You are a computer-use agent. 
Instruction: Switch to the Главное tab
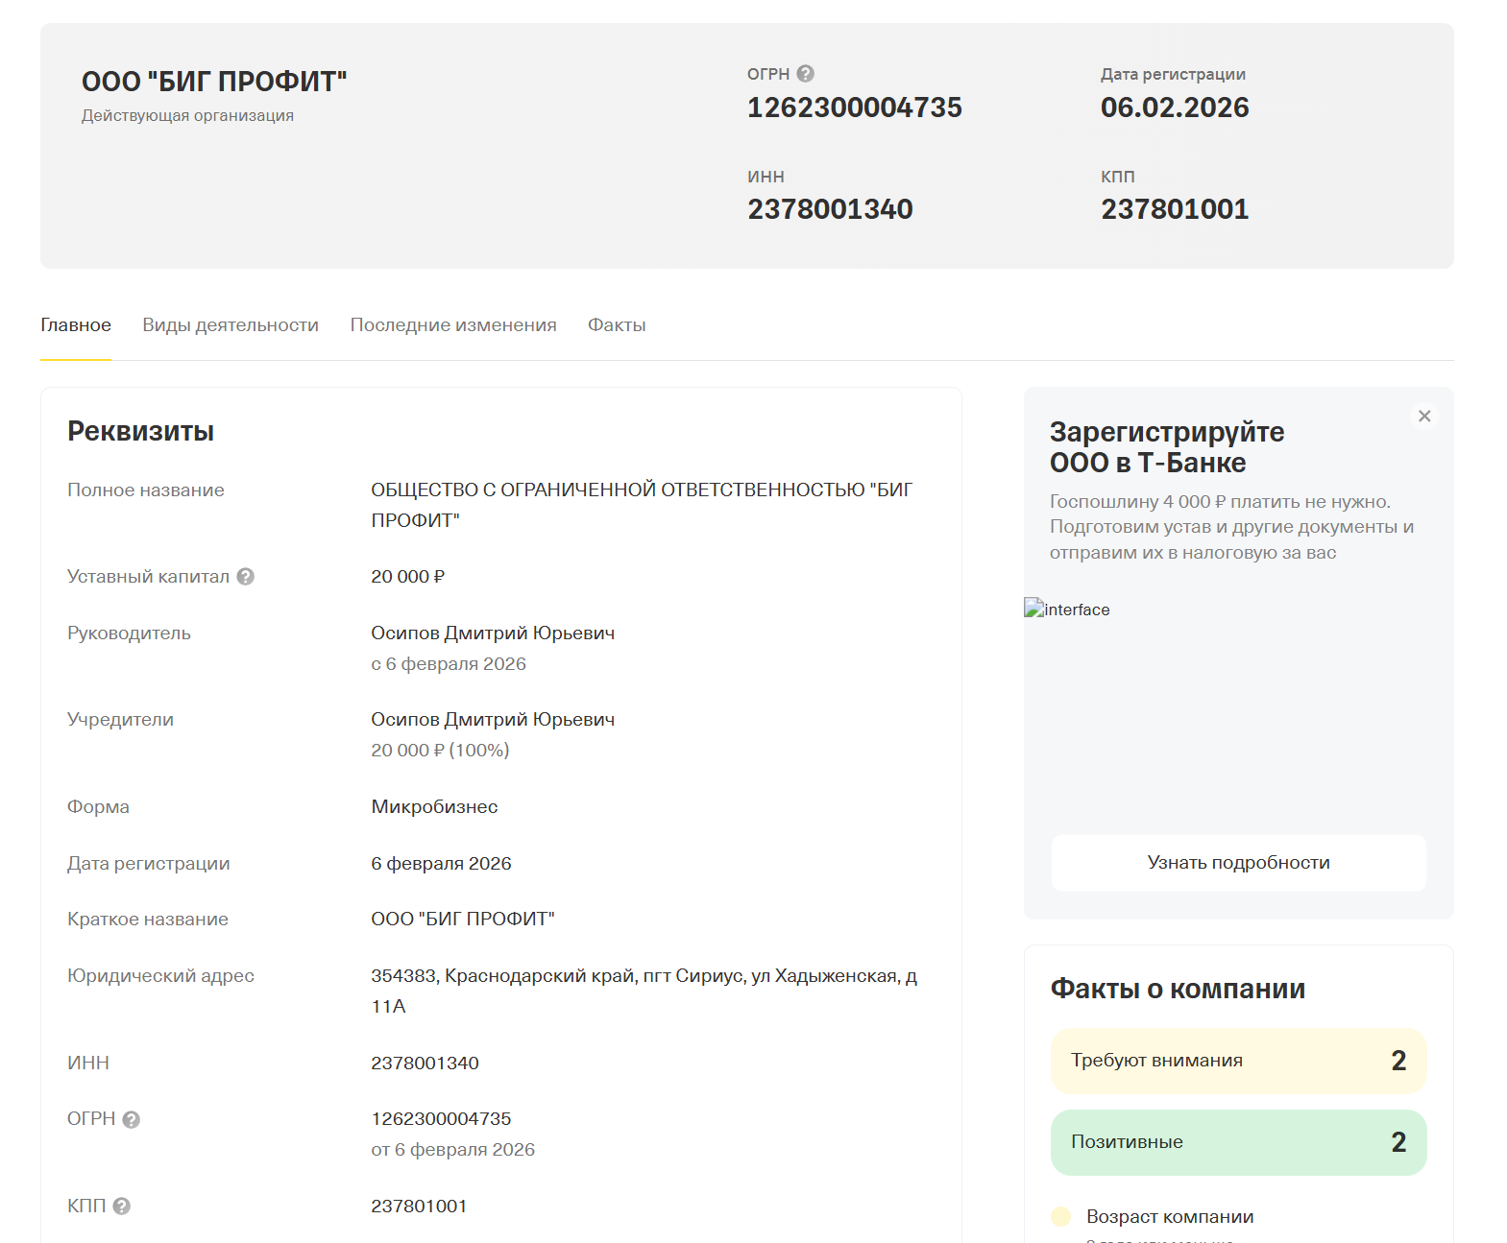[76, 325]
